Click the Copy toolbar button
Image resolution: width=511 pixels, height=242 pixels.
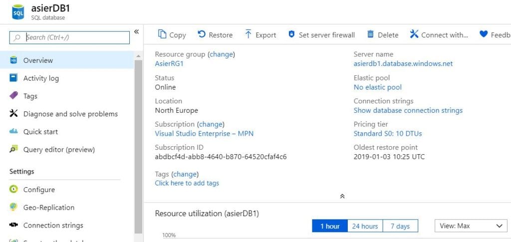tap(172, 34)
